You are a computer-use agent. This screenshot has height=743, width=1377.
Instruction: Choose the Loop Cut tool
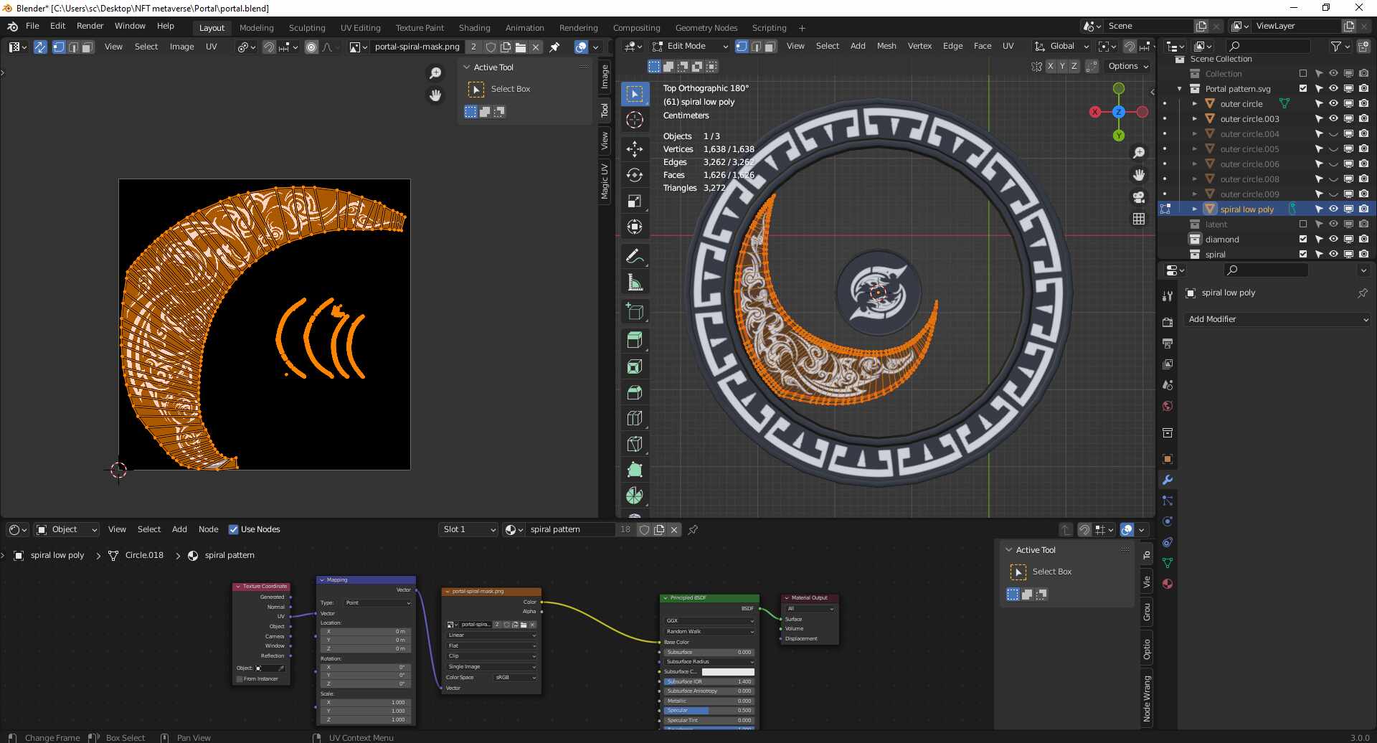pyautogui.click(x=635, y=418)
